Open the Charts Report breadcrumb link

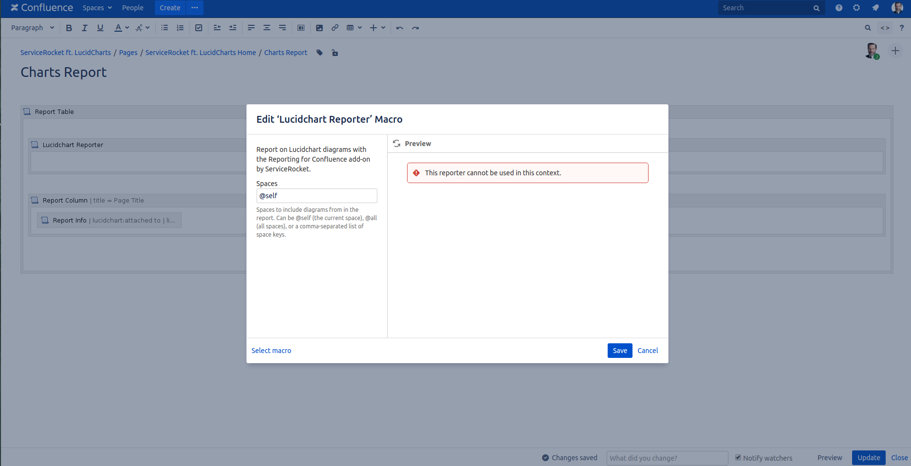tap(286, 53)
